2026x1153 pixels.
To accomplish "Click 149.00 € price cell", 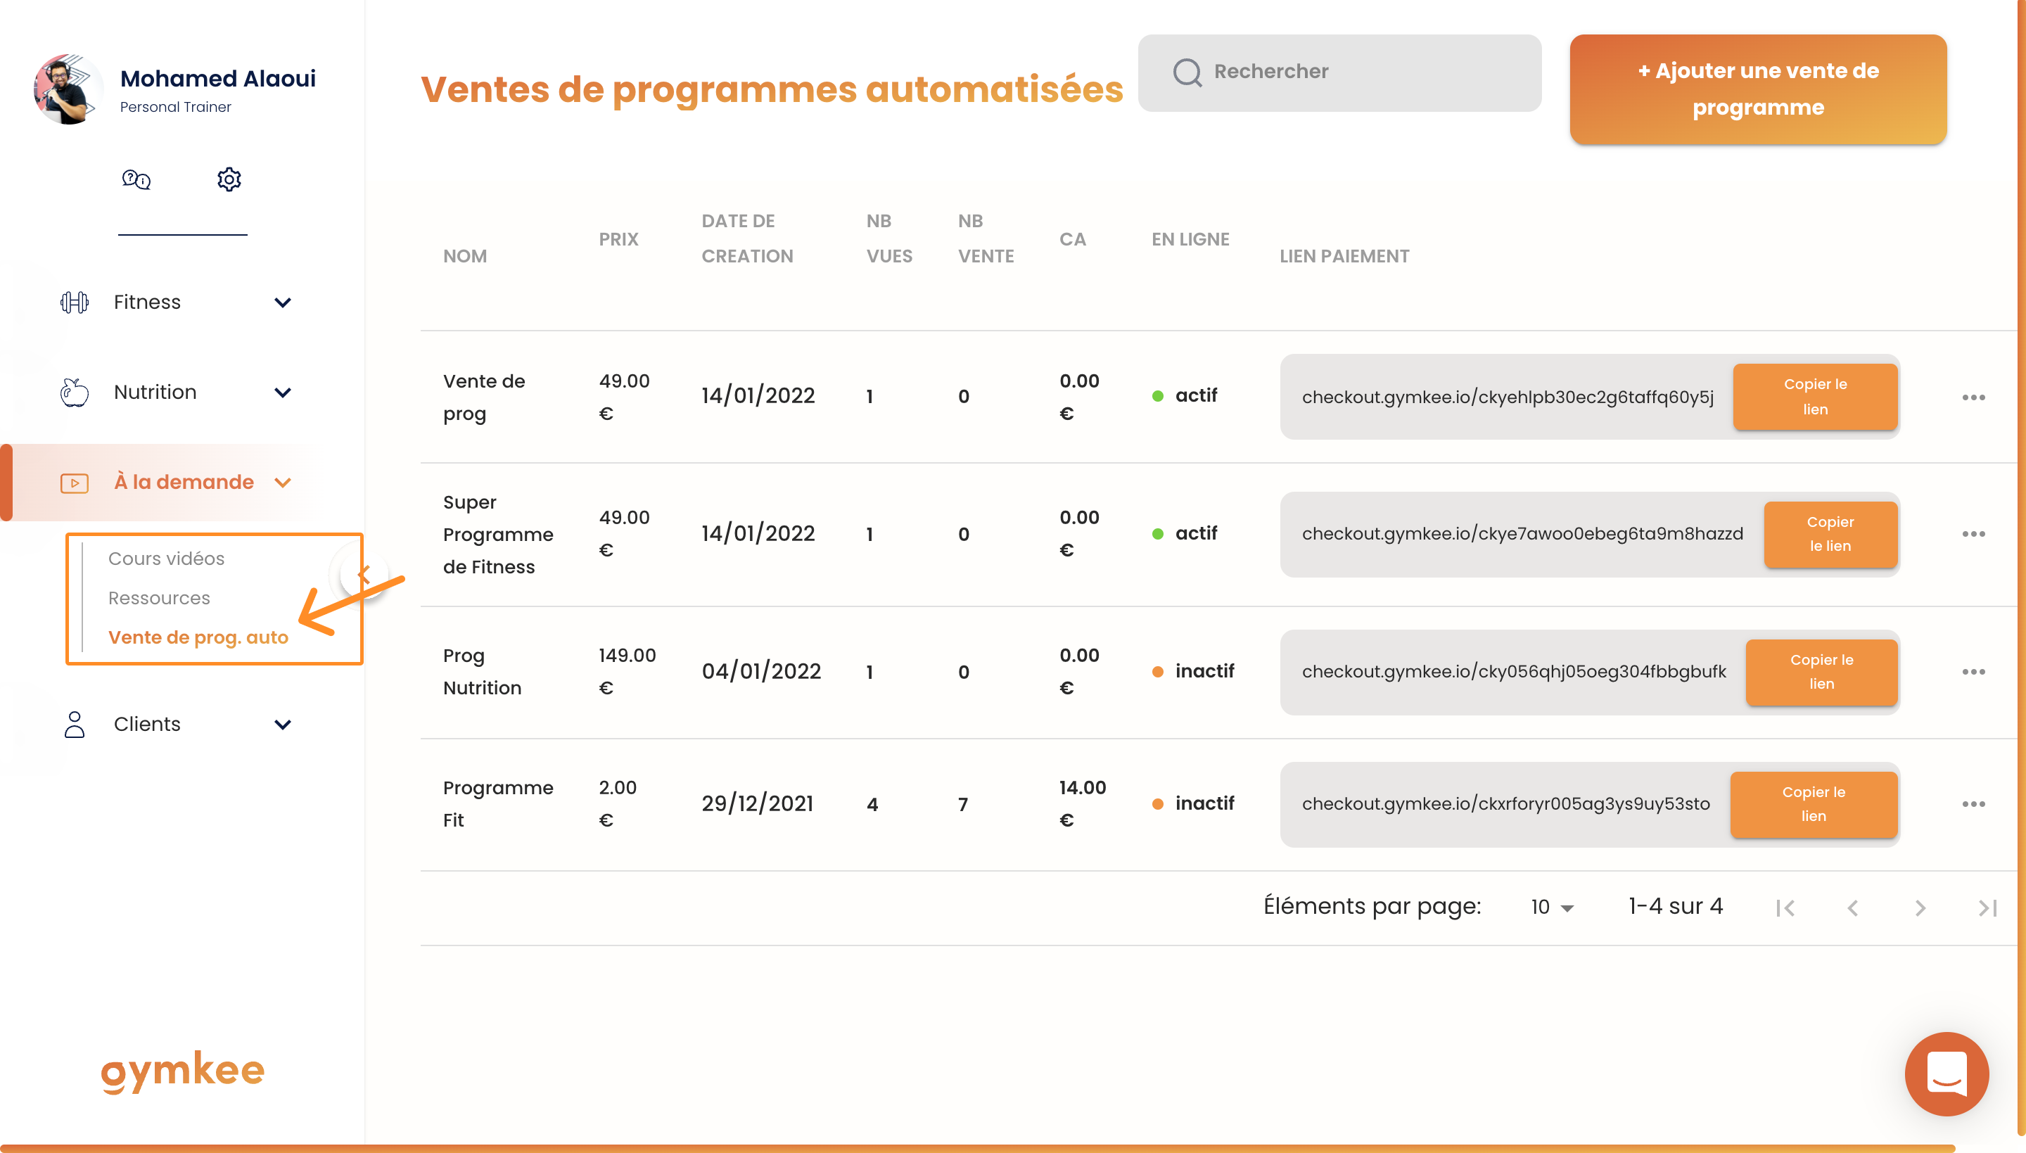I will (627, 672).
